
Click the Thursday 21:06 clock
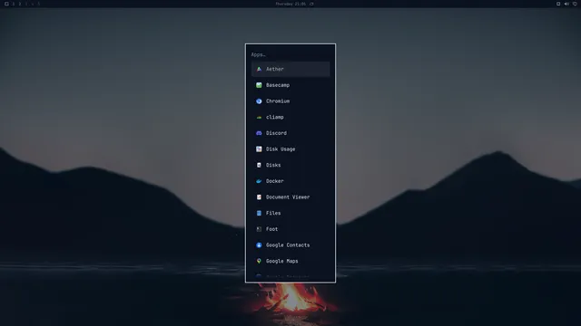click(x=290, y=4)
